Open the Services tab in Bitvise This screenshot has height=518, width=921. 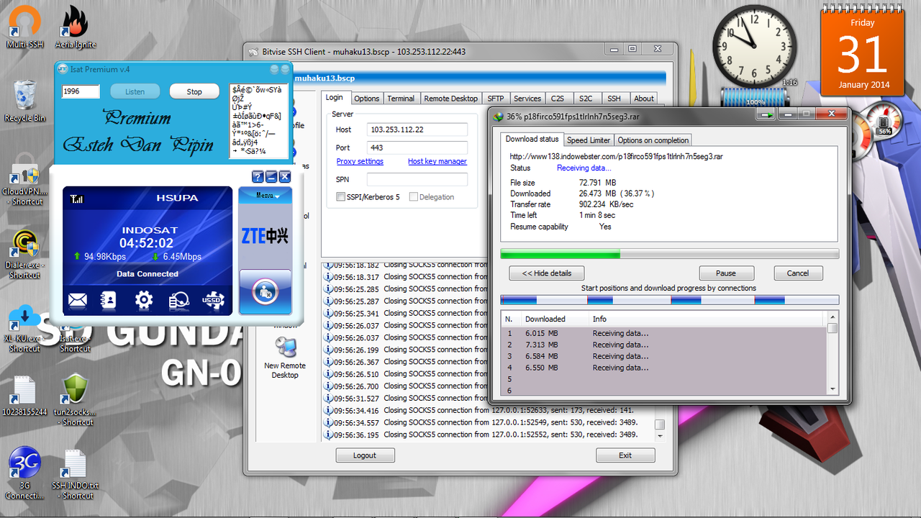pyautogui.click(x=527, y=99)
